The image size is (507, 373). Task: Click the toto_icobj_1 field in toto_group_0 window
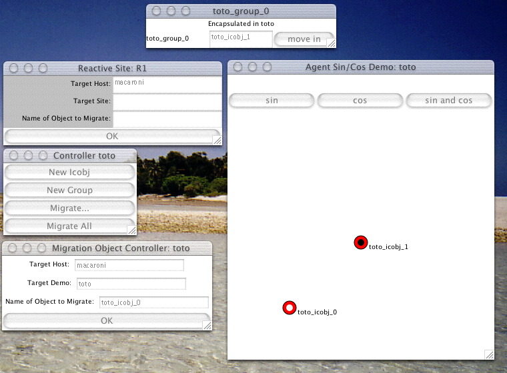tap(241, 39)
